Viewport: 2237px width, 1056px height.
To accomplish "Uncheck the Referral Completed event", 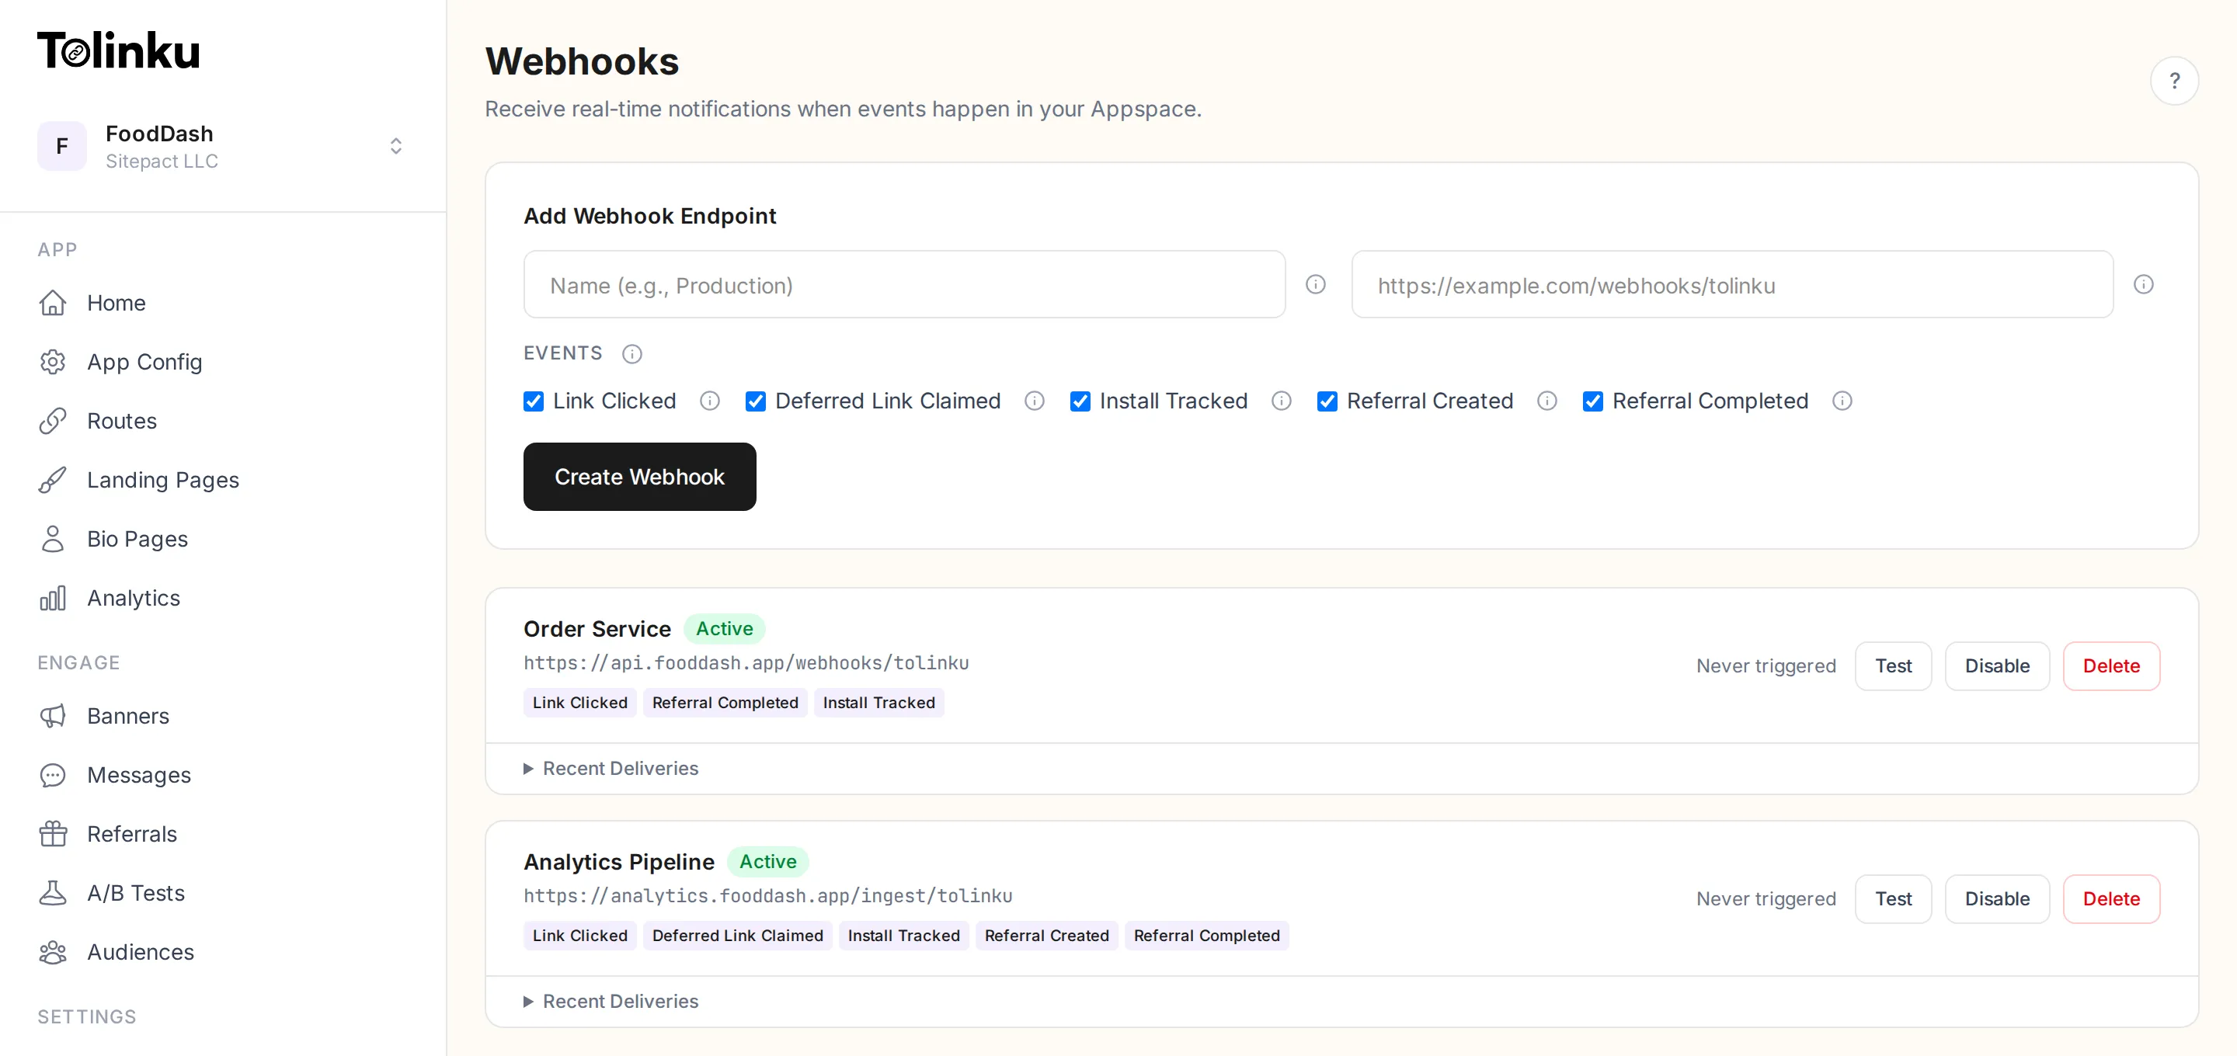I will [x=1592, y=401].
